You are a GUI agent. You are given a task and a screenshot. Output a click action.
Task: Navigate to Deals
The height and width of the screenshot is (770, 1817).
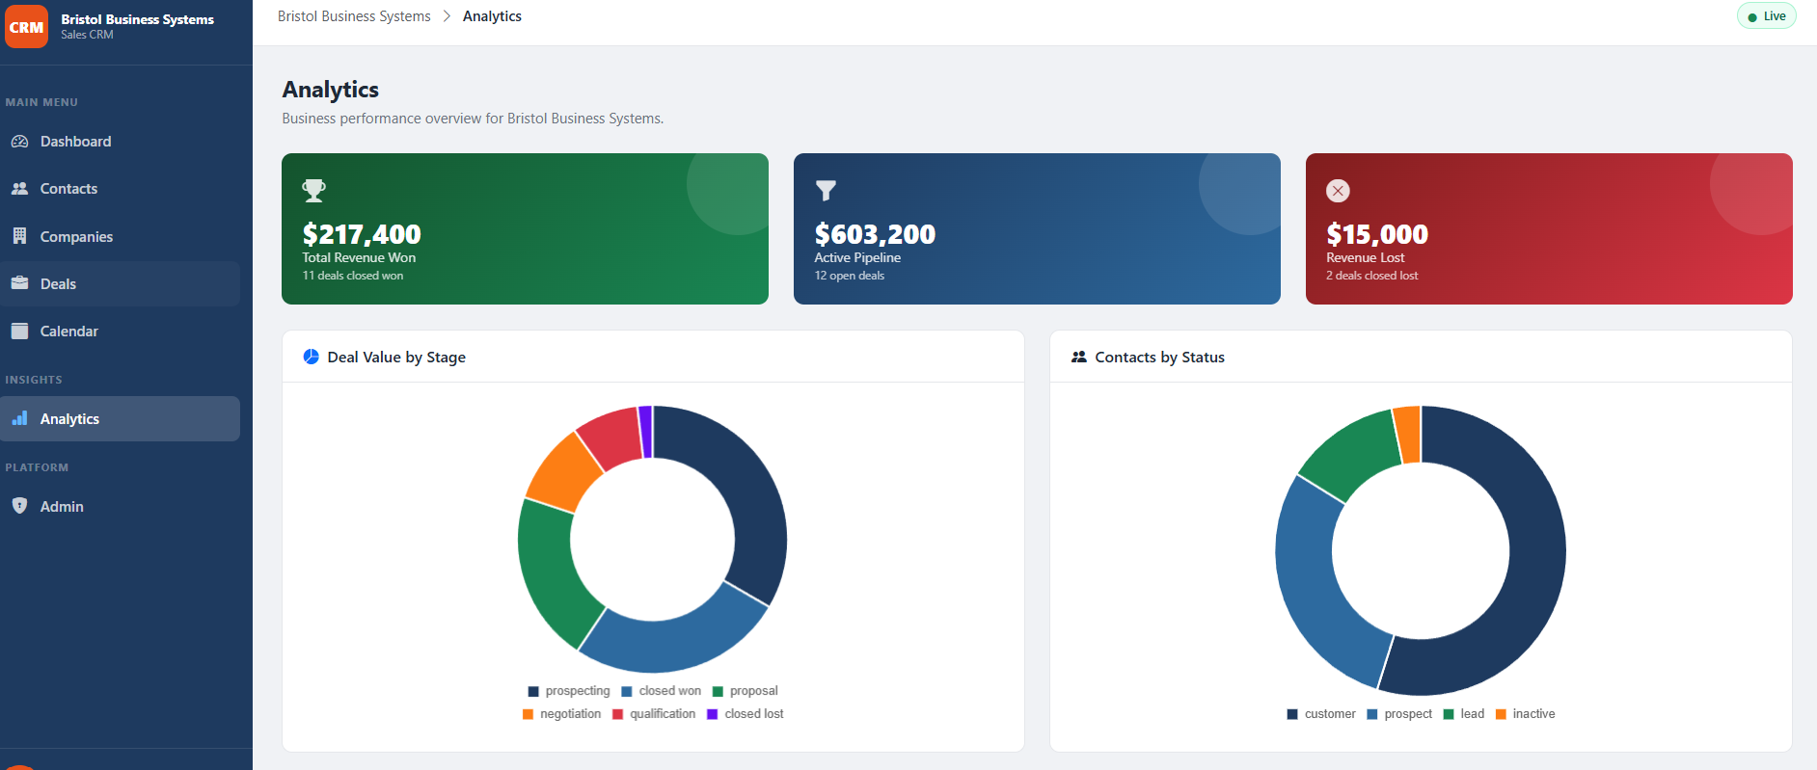point(120,283)
